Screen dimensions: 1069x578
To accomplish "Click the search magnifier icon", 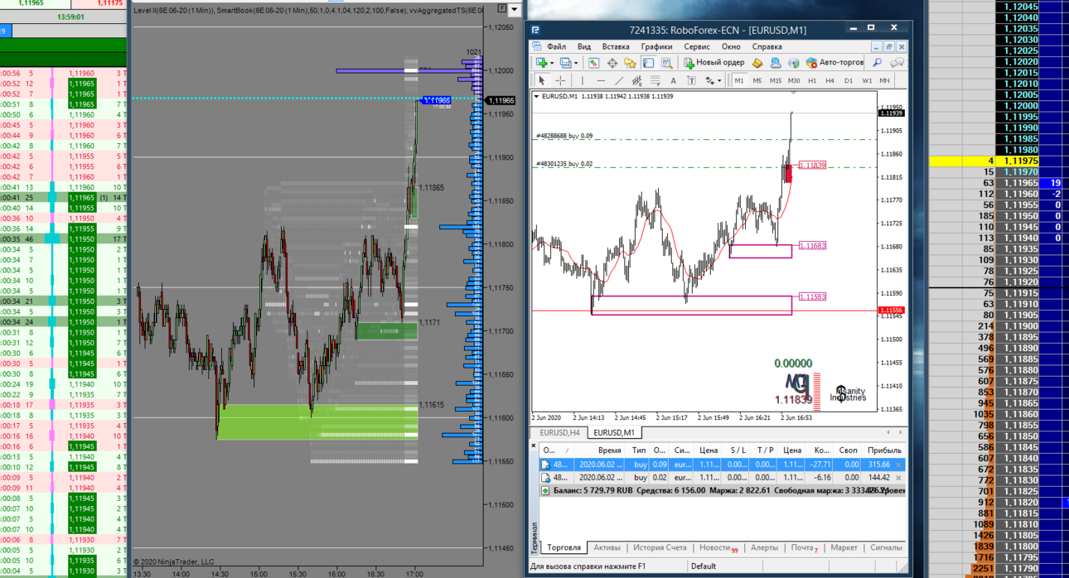I will [877, 62].
